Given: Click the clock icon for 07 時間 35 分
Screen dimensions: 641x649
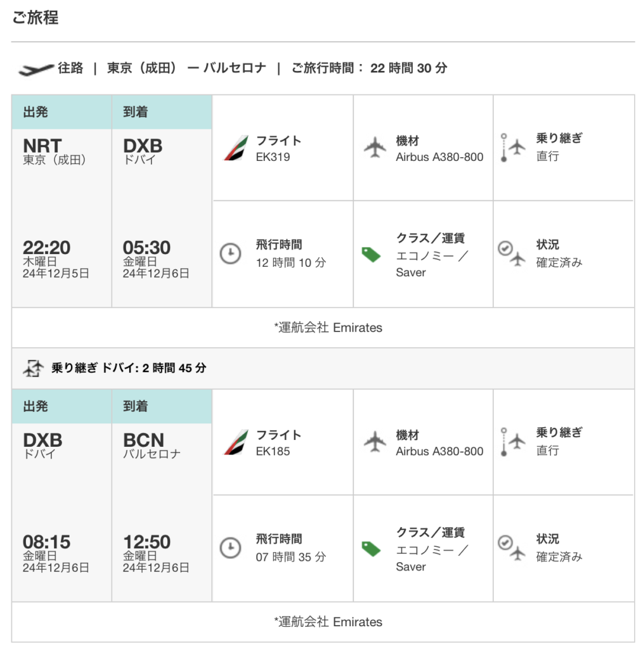Looking at the screenshot, I should point(230,548).
